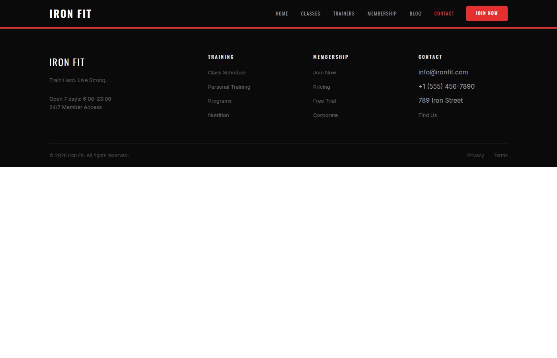557x358 pixels.
Task: Open the Privacy link in footer
Action: coord(475,156)
